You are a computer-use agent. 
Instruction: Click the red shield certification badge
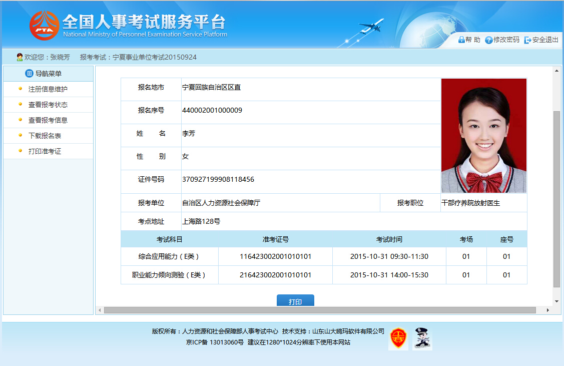coord(398,338)
